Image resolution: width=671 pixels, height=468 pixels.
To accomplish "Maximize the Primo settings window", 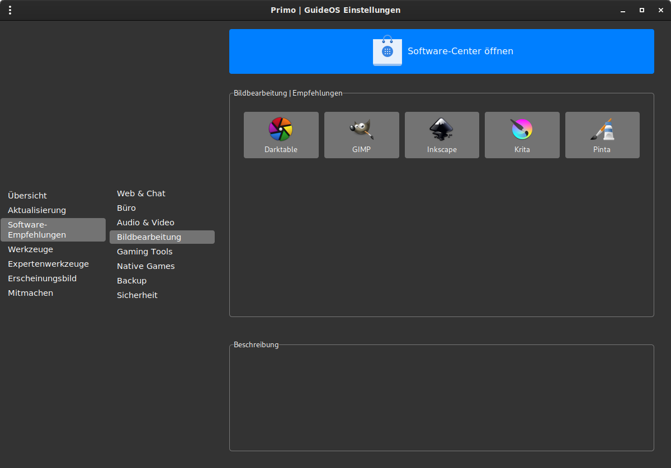I will pyautogui.click(x=642, y=10).
